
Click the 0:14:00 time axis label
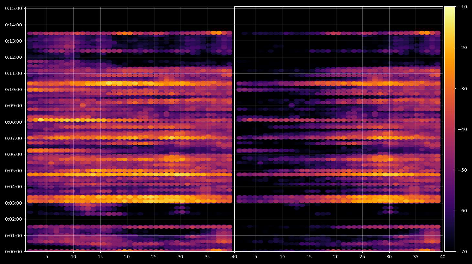click(x=14, y=25)
